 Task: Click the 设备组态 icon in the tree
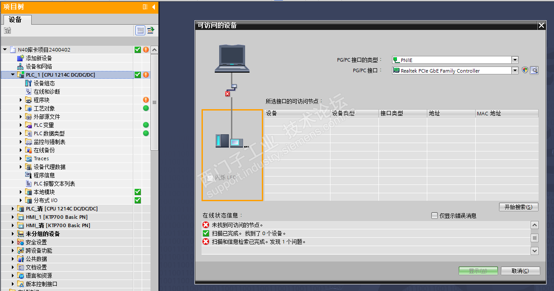(x=29, y=83)
